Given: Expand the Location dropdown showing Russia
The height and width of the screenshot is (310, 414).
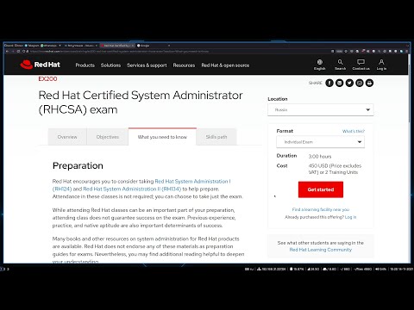Looking at the screenshot, I should pyautogui.click(x=321, y=109).
